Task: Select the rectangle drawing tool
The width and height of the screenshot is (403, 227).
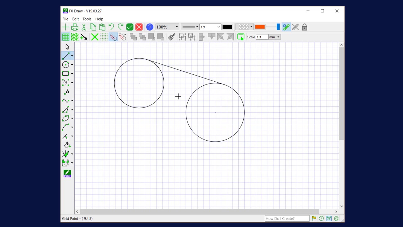Action: point(65,73)
